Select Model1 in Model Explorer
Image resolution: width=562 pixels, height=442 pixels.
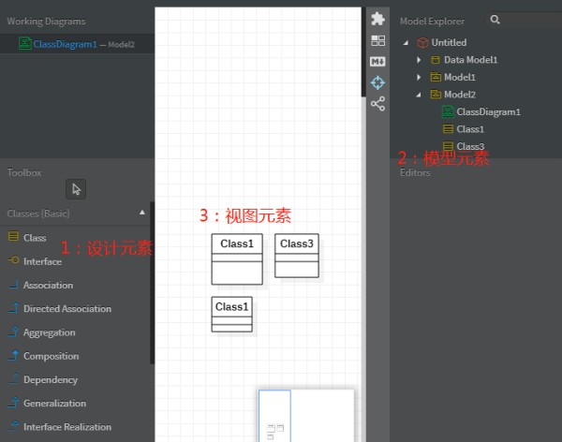(x=460, y=77)
